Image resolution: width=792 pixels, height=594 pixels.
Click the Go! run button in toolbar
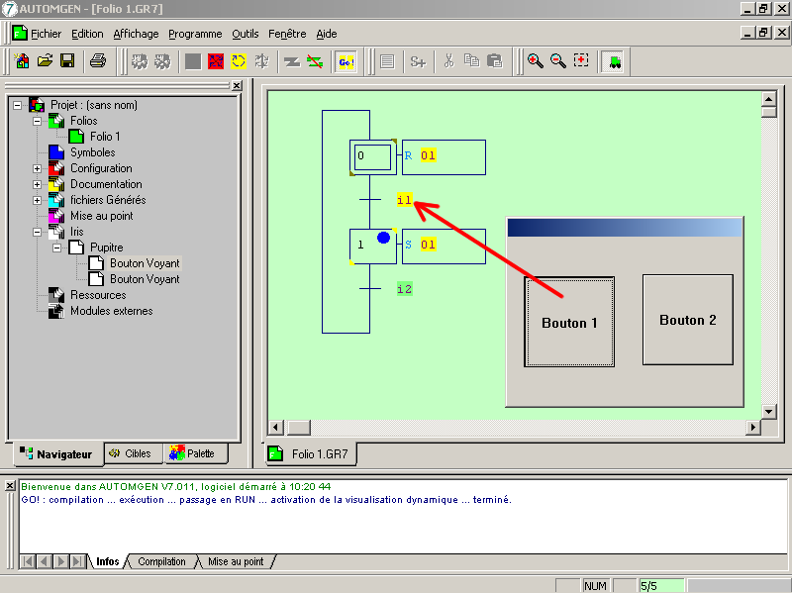pyautogui.click(x=346, y=61)
